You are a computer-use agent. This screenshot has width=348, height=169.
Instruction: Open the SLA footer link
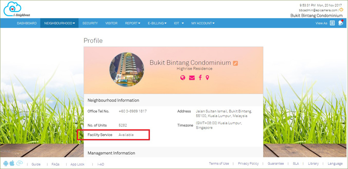[x=296, y=163]
